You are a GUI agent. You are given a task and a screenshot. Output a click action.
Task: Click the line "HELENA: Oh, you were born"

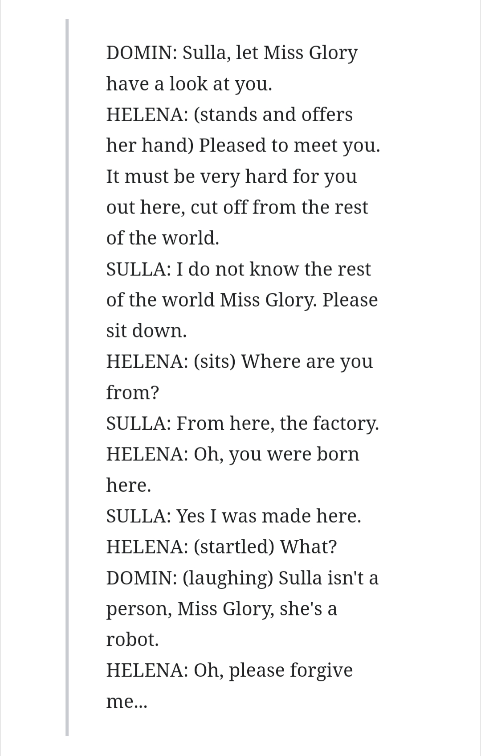click(x=232, y=454)
